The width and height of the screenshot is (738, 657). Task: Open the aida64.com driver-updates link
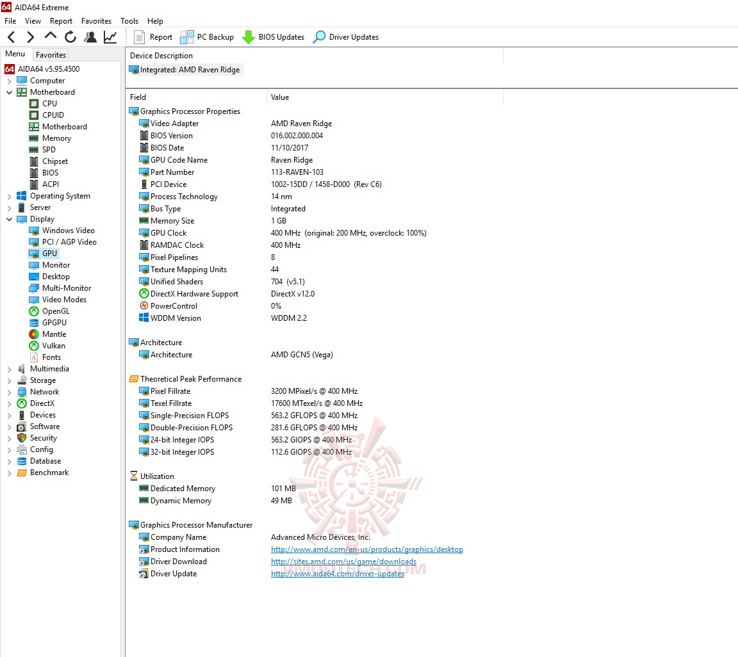coord(338,574)
